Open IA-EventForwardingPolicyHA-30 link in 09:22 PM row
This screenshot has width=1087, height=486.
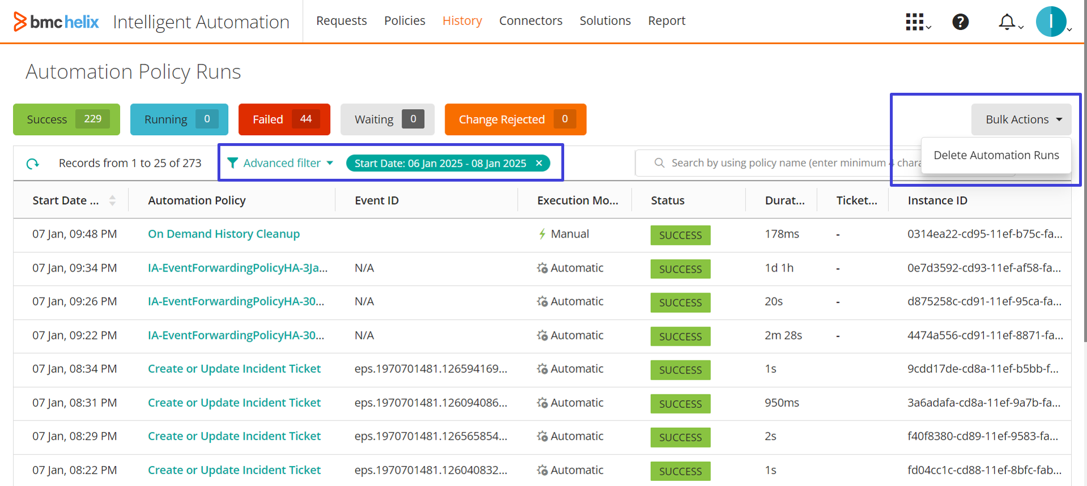tap(236, 336)
